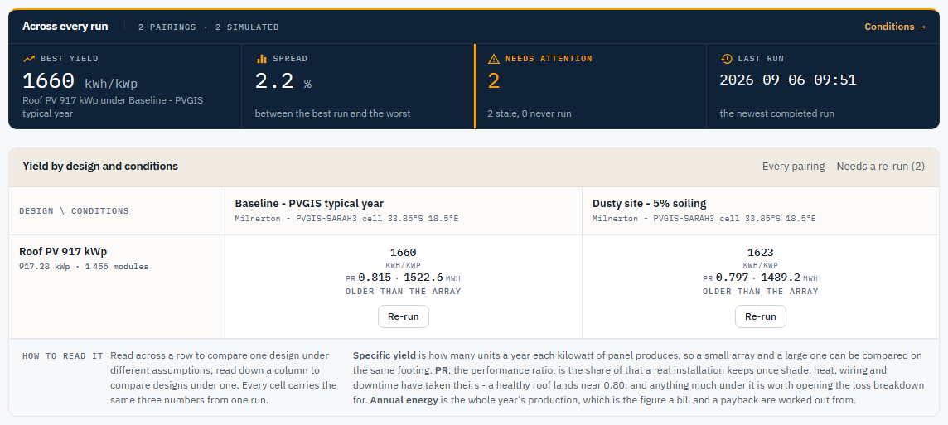The height and width of the screenshot is (425, 948).
Task: Click the Milnerton location line under Baseline
Action: [346, 218]
